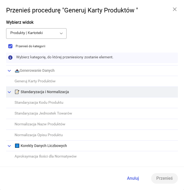Click Aproksymacja Ilości dla Normatywów entry
Viewport: 184px width, 190px height.
point(46,156)
